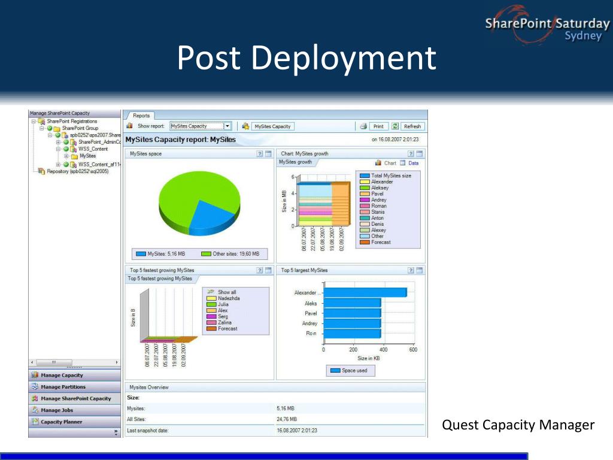Collapse the SharePoint Group node
Screen dimensions: 613x460
41,128
